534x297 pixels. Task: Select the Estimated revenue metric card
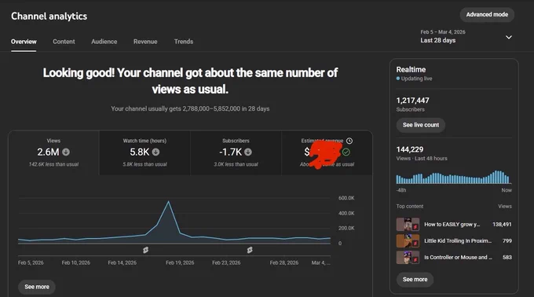tap(327, 152)
